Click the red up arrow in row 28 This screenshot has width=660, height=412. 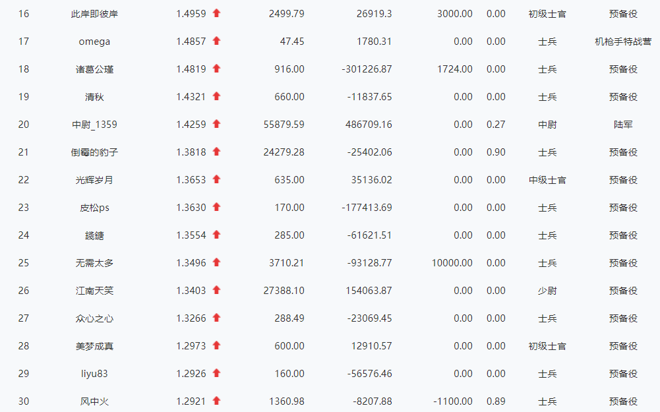pyautogui.click(x=216, y=345)
